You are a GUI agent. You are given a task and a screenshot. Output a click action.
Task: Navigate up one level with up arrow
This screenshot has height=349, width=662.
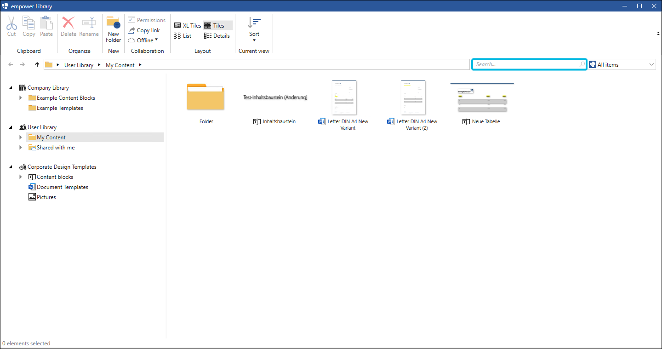[x=37, y=65]
